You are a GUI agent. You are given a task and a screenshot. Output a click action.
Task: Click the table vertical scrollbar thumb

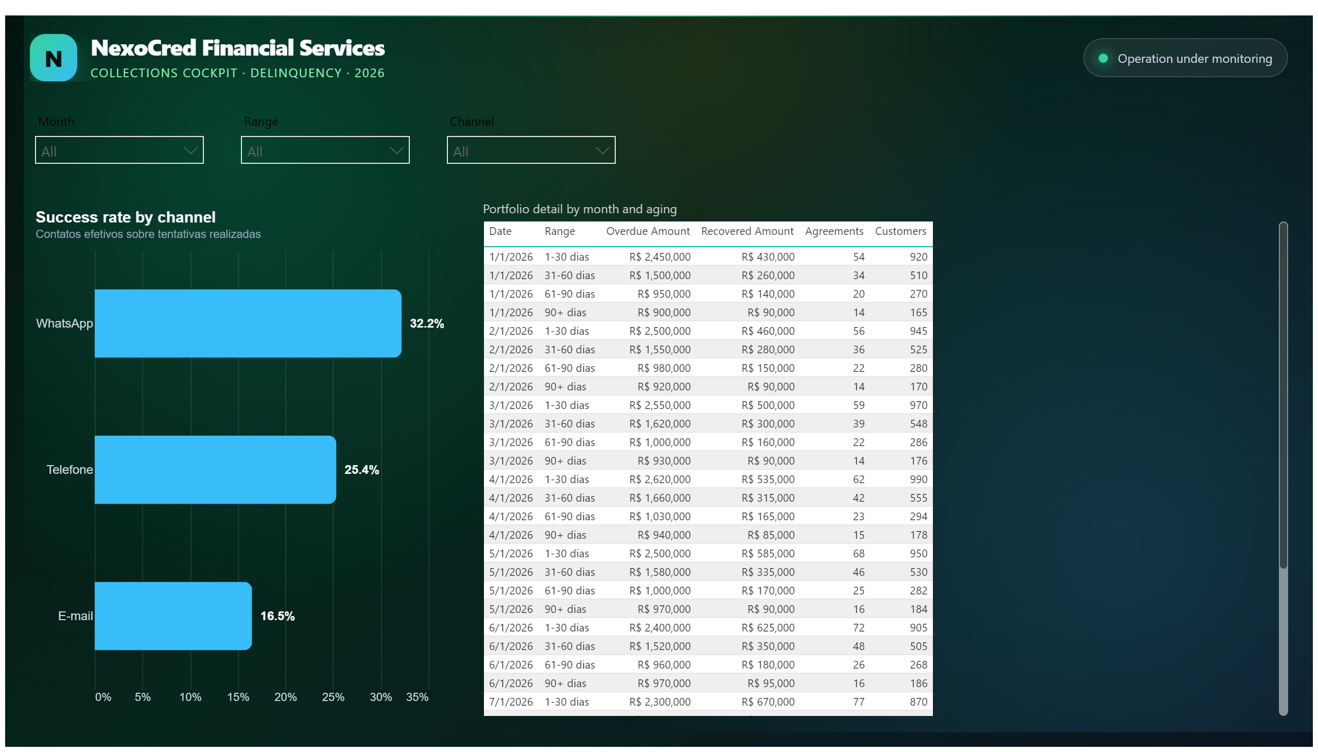[x=1283, y=396]
